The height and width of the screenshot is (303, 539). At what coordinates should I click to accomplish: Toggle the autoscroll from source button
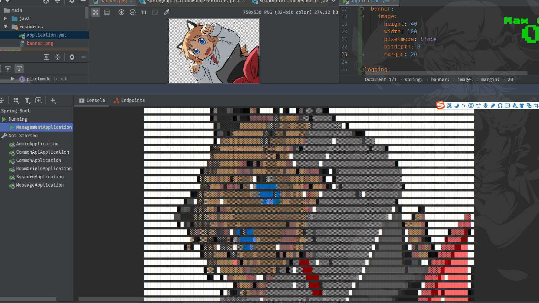(x=19, y=69)
